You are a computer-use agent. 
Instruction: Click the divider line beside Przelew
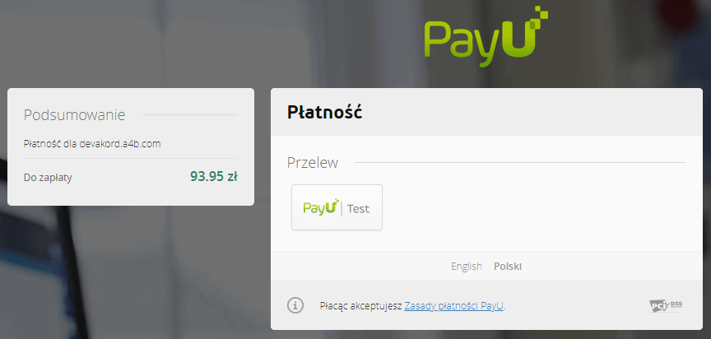520,162
